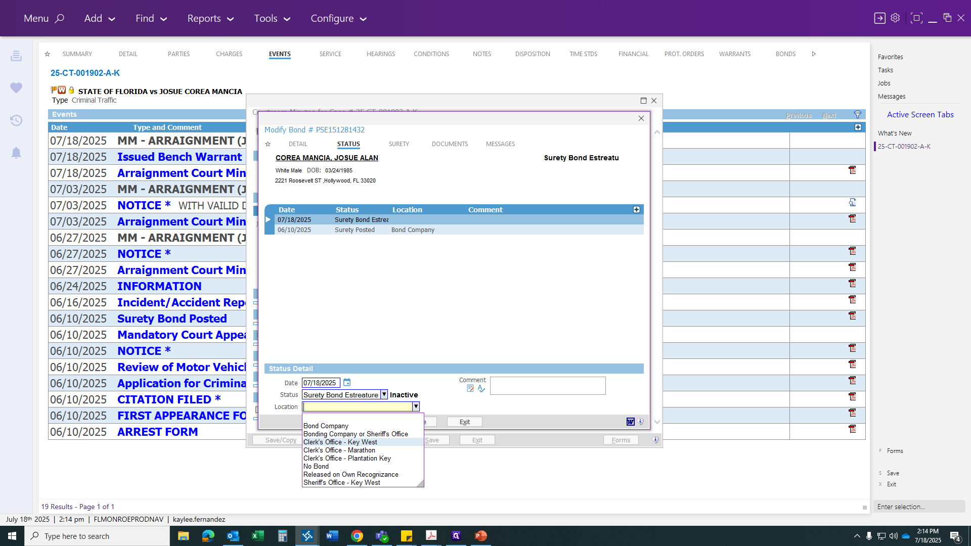Image resolution: width=971 pixels, height=546 pixels.
Task: Click the heart favorites sidebar icon
Action: pos(16,87)
